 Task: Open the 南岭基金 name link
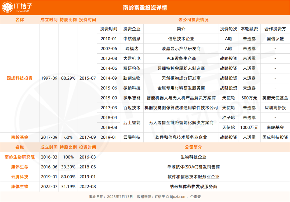tap(20, 137)
